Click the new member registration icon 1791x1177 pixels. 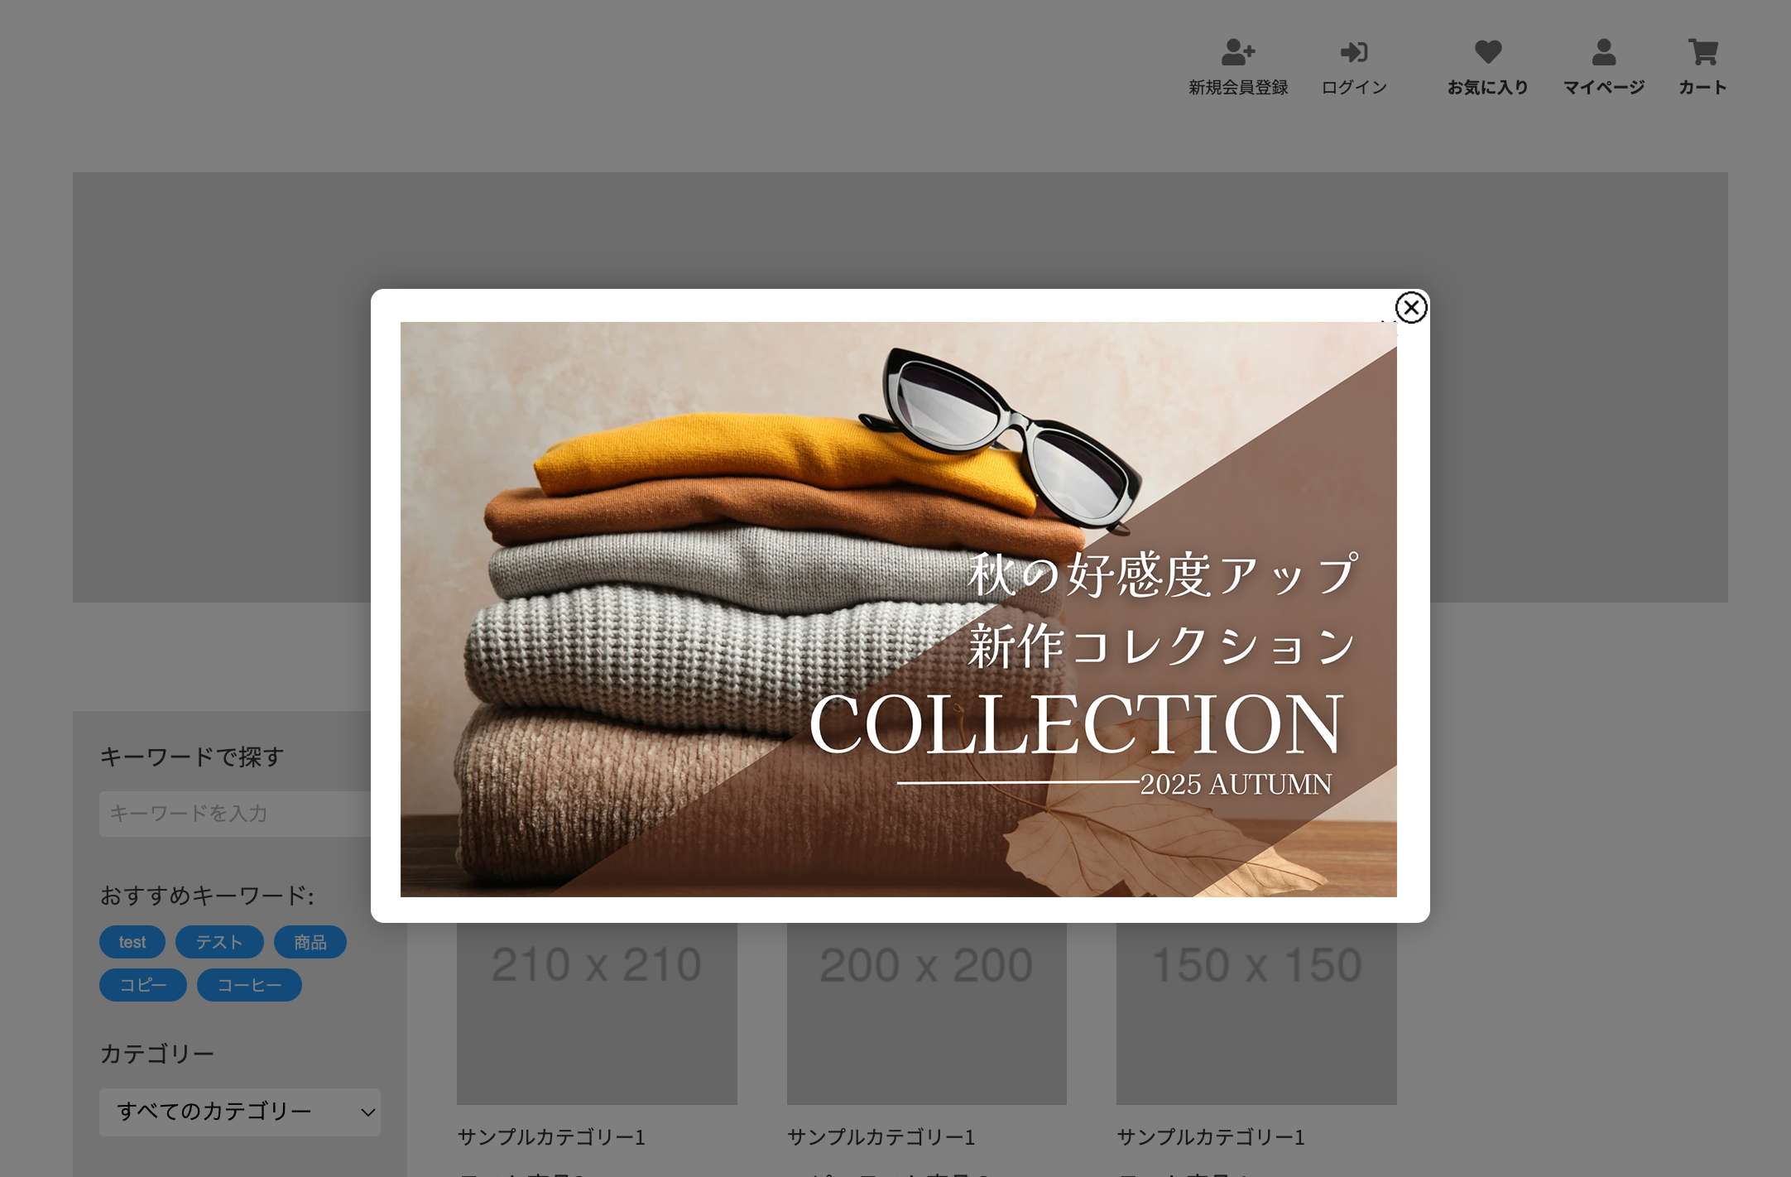(1238, 52)
